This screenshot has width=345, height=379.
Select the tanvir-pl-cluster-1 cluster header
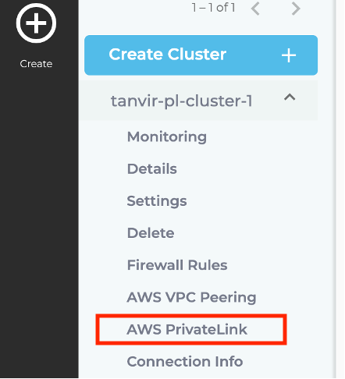(198, 101)
